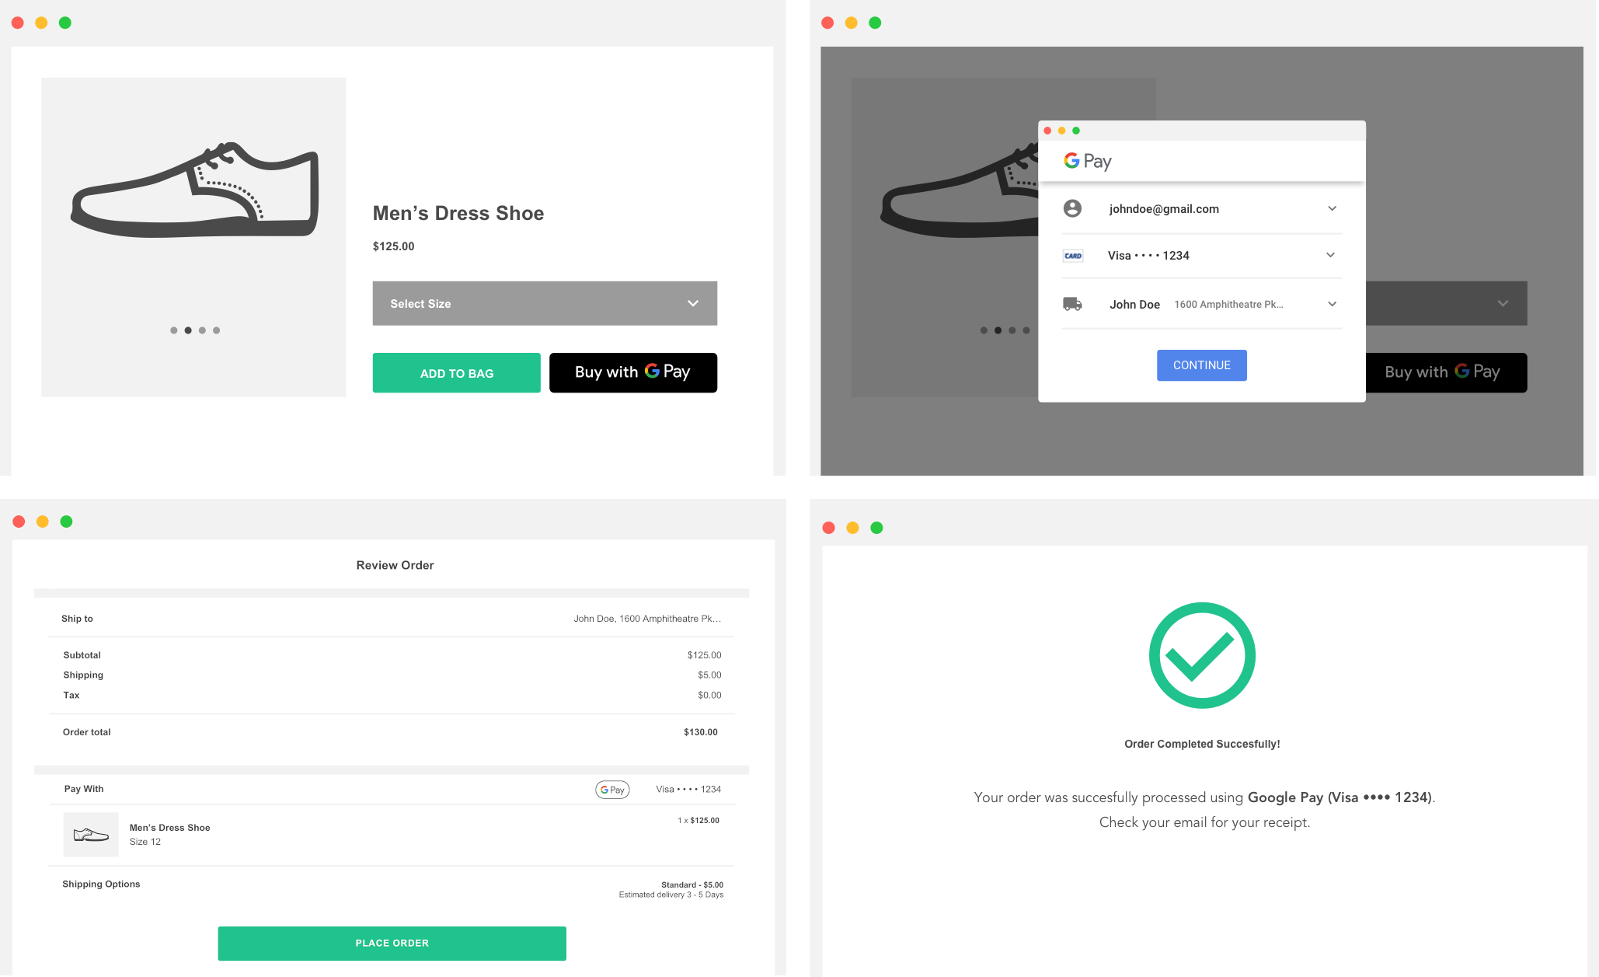This screenshot has height=977, width=1599.
Task: Click ADD TO BAG button
Action: [457, 372]
